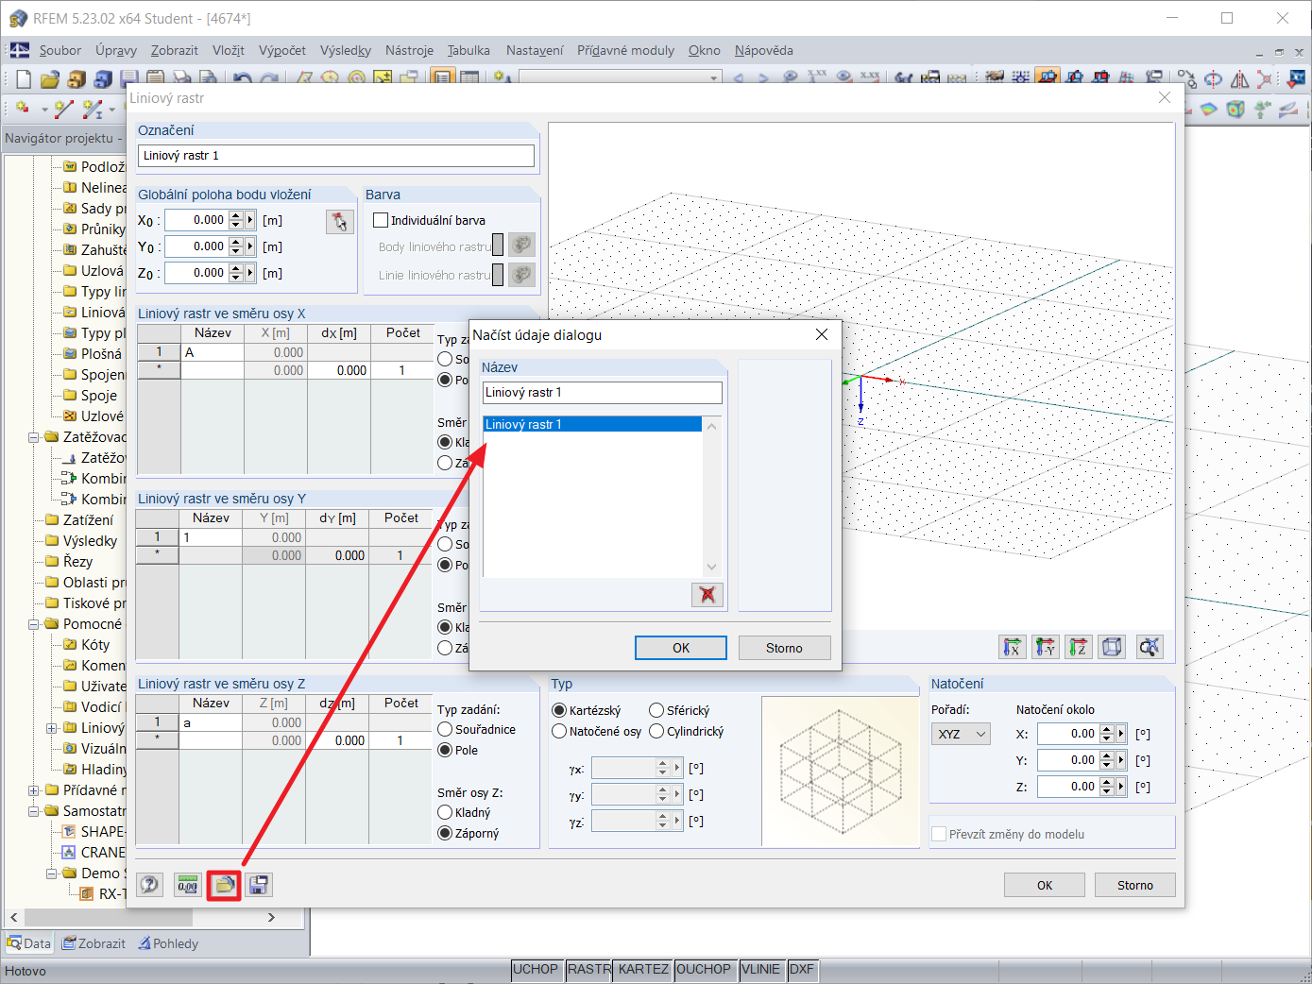Choose Pole input type for Z axis
1312x984 pixels.
point(445,750)
